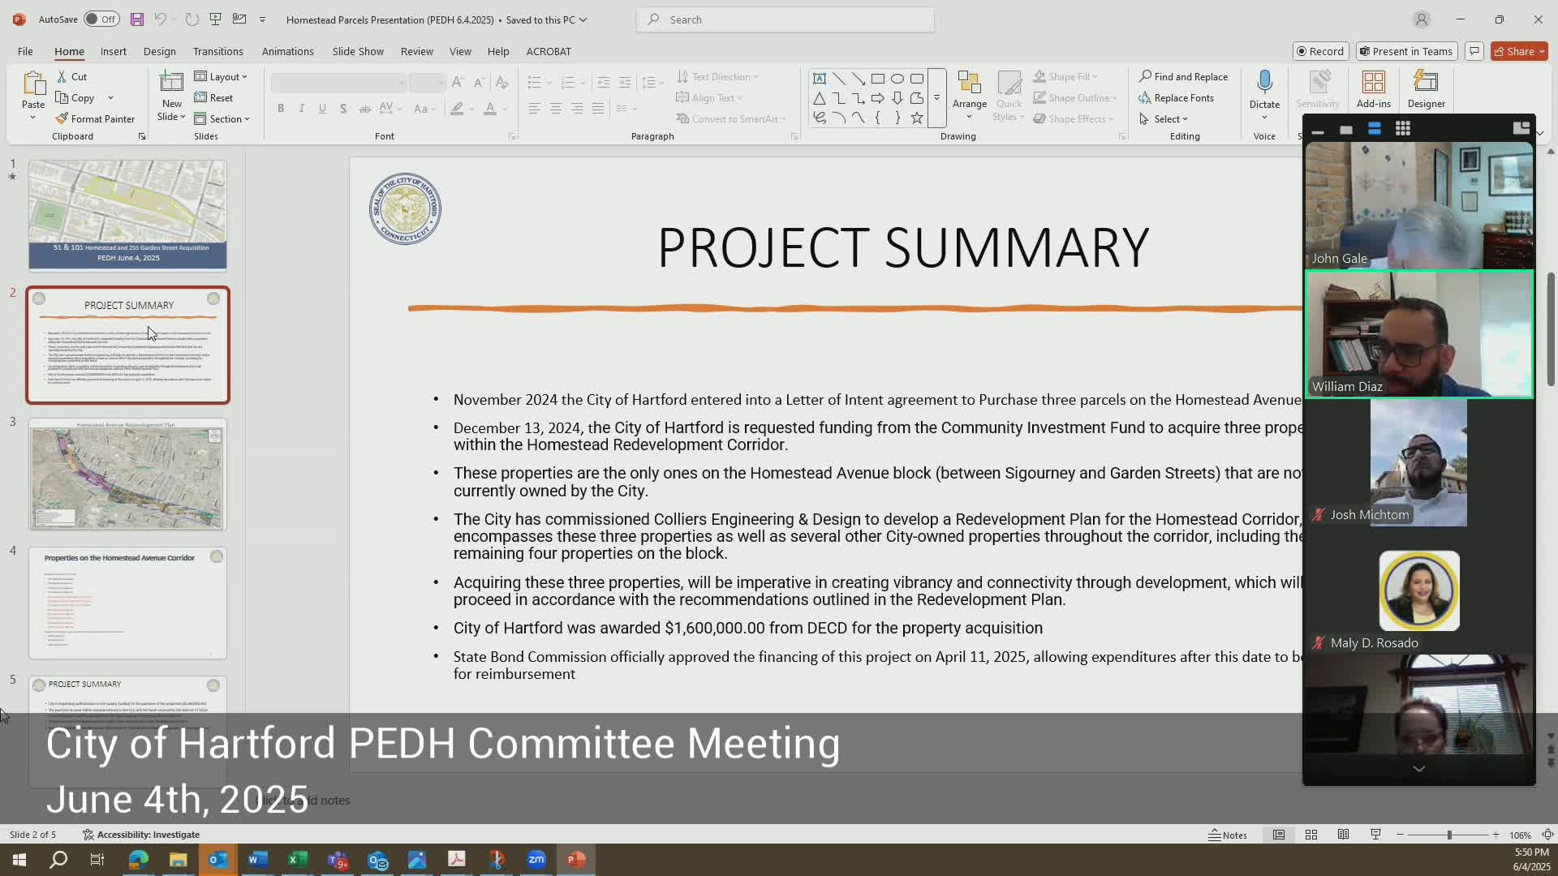Open Layout dropdown
The height and width of the screenshot is (876, 1558).
coord(222,76)
